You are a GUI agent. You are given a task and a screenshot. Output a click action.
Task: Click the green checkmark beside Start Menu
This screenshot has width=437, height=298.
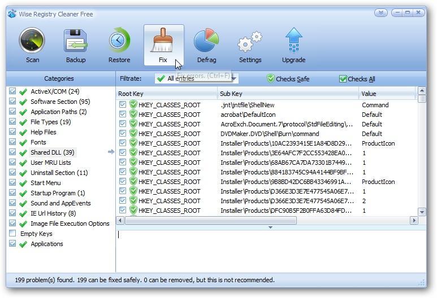(x=23, y=183)
